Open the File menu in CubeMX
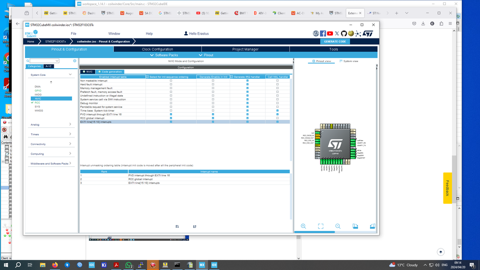 (74, 34)
